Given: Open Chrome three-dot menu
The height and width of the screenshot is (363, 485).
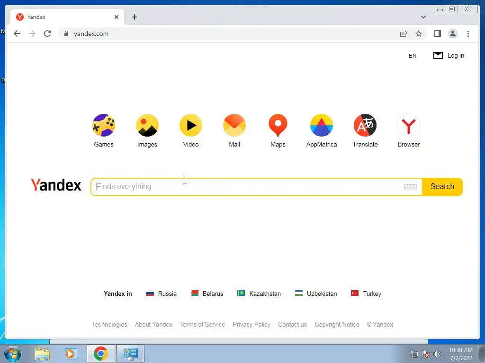Looking at the screenshot, I should tap(468, 34).
